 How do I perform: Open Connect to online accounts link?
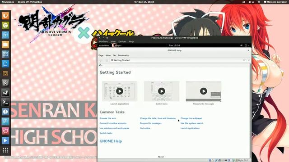pos(113,123)
